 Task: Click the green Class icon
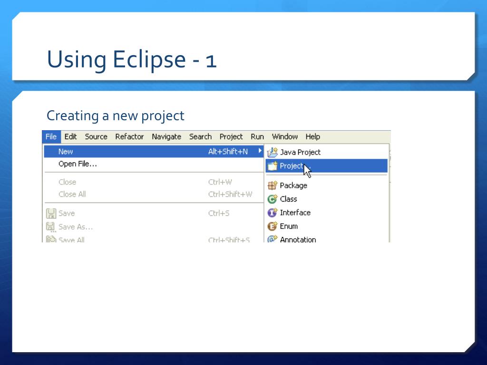[272, 199]
